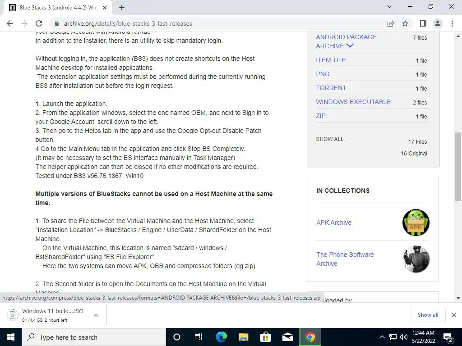Click the Windows 11 ISO file icon
This screenshot has height=346, width=462.
click(13, 315)
